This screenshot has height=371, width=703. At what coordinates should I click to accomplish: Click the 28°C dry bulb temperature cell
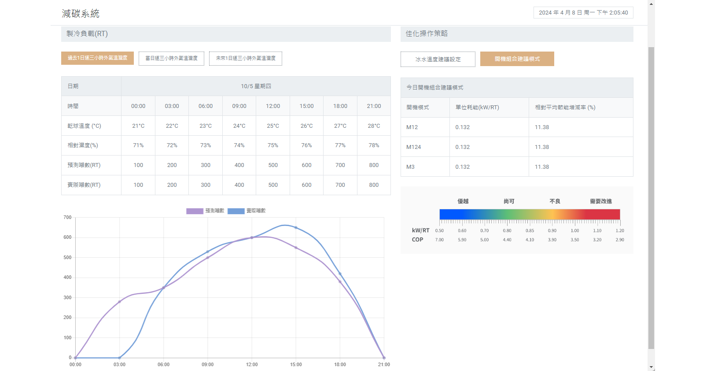pyautogui.click(x=374, y=126)
